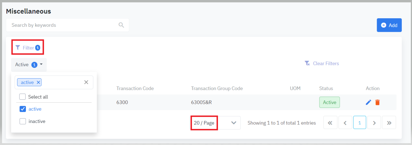Click the Add button

(389, 25)
